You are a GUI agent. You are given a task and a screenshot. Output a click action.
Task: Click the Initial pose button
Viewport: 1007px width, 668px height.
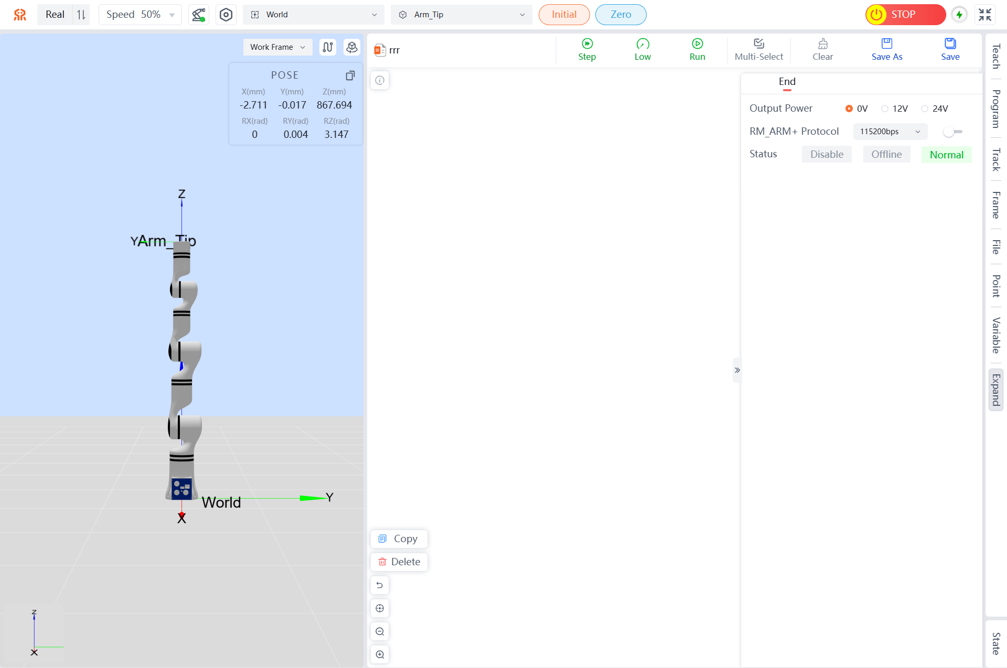(564, 15)
